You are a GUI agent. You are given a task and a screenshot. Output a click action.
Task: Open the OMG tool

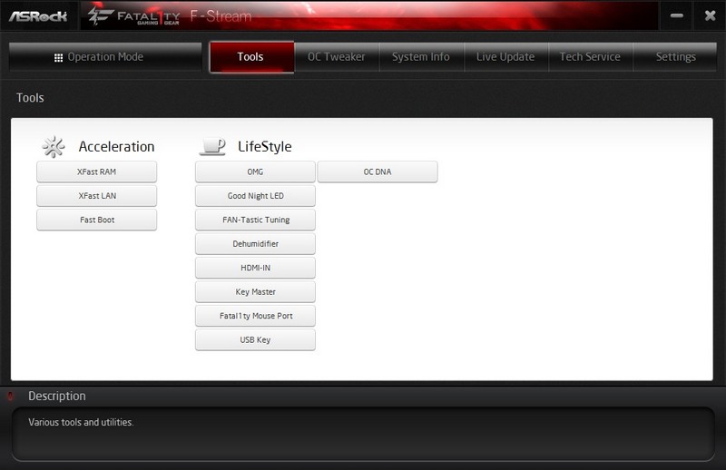tap(255, 171)
